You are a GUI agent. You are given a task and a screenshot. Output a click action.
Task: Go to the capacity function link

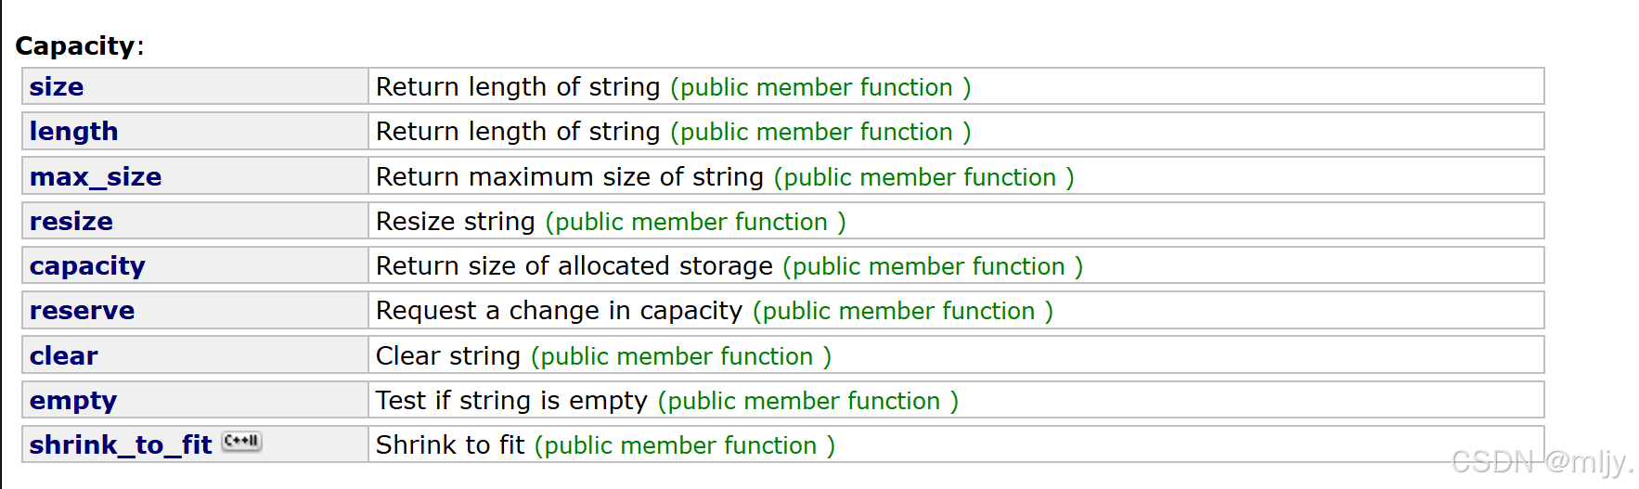point(87,266)
